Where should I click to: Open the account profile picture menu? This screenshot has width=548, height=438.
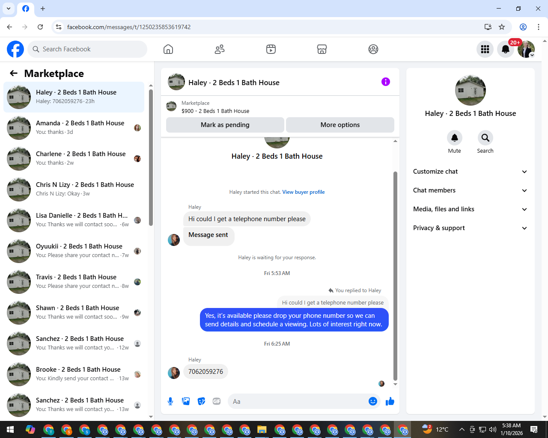coord(526,49)
